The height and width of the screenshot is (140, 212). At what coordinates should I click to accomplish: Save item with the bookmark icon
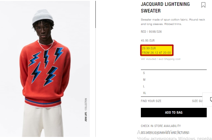203,5
